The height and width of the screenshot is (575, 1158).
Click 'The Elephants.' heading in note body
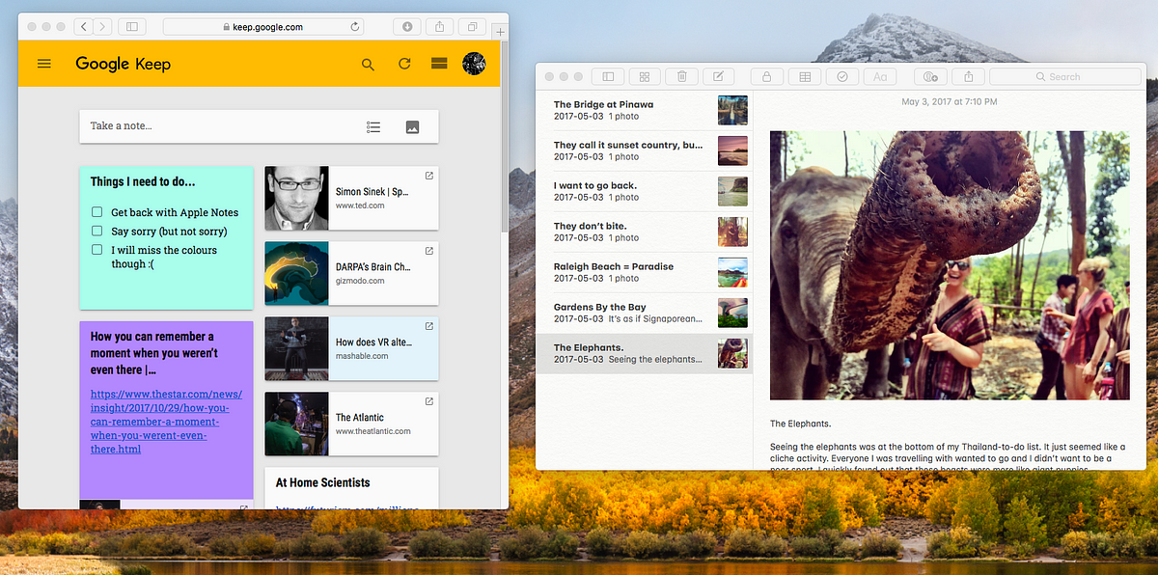tap(800, 424)
